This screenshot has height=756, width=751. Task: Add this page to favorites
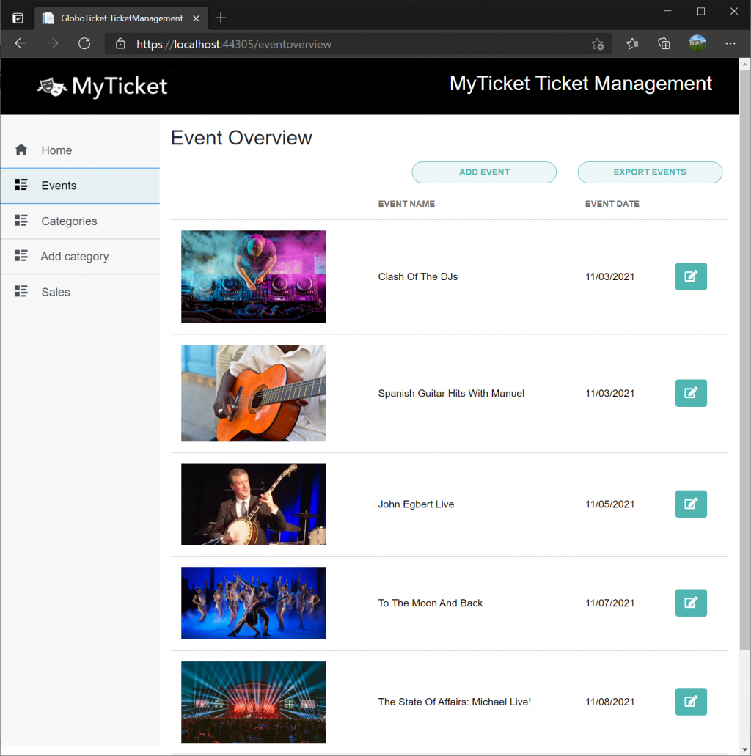[x=598, y=44]
